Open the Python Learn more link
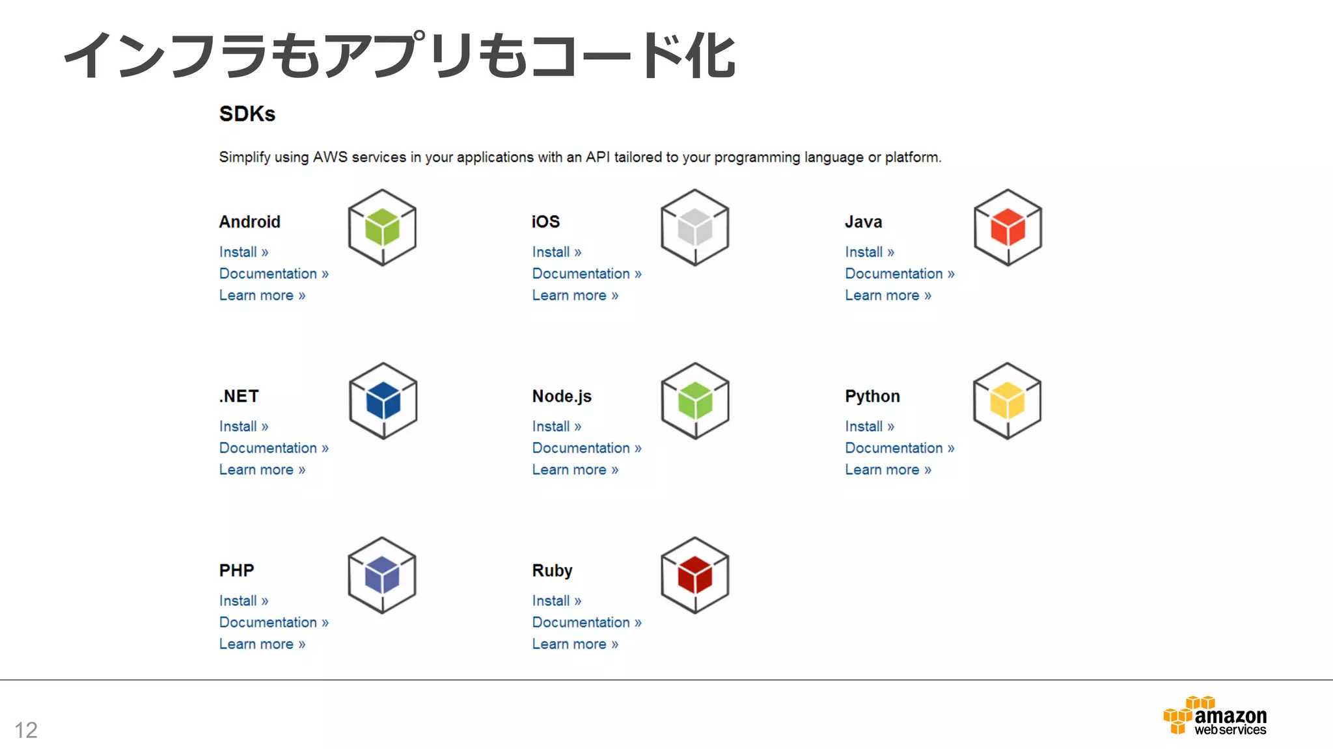Viewport: 1333px width, 749px height. [888, 469]
